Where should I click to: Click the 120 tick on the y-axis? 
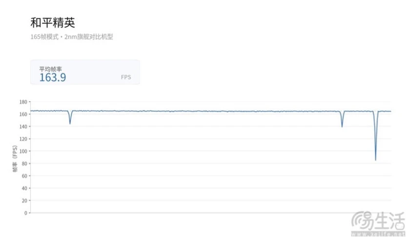(23, 139)
